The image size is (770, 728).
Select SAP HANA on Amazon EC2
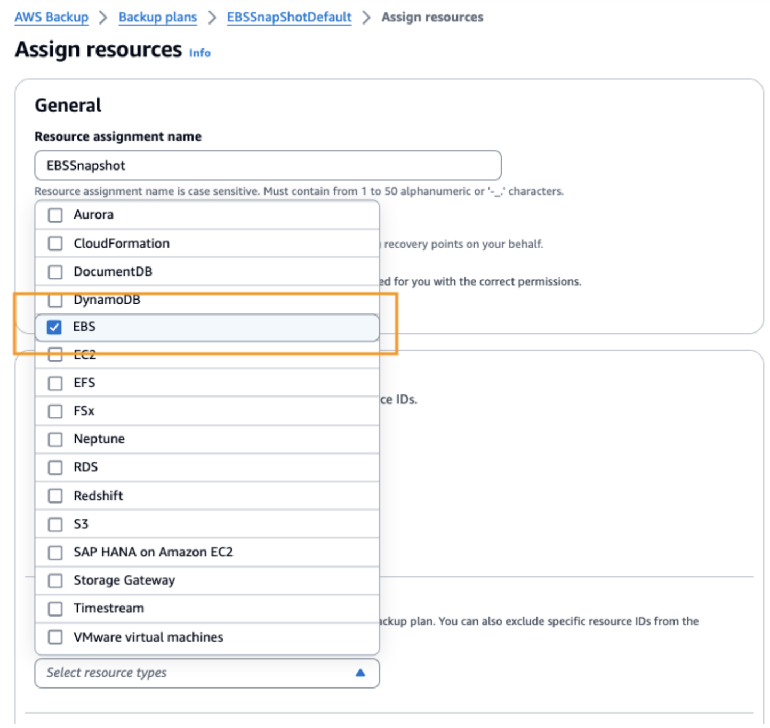(x=55, y=553)
